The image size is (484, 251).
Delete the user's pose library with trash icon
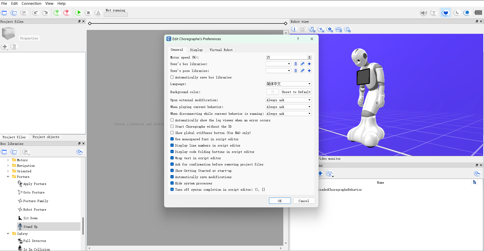point(296,71)
